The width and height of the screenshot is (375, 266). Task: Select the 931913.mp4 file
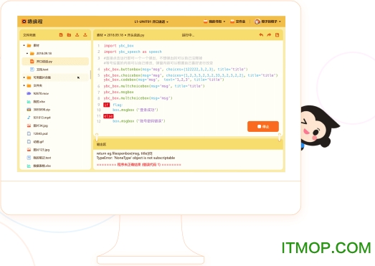tap(39, 118)
